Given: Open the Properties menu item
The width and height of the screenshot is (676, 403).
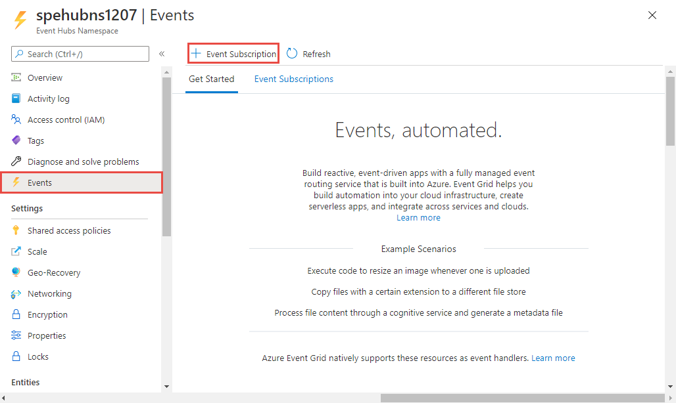Looking at the screenshot, I should pos(47,335).
